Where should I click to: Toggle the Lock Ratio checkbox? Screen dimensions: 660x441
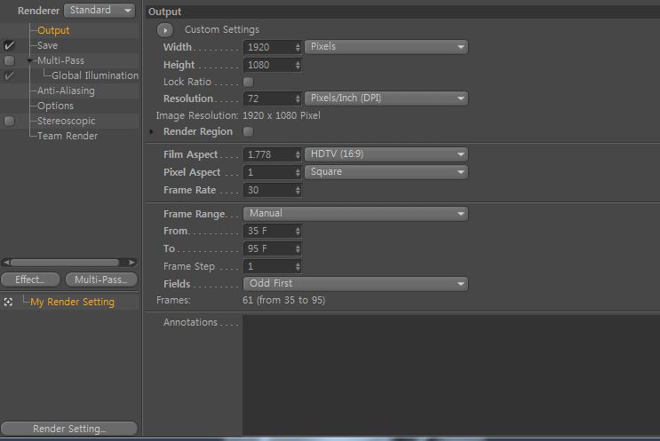point(249,82)
